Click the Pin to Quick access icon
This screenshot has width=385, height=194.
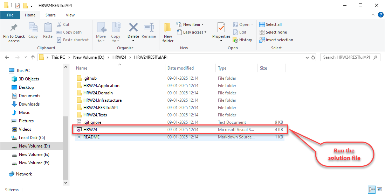point(14,28)
